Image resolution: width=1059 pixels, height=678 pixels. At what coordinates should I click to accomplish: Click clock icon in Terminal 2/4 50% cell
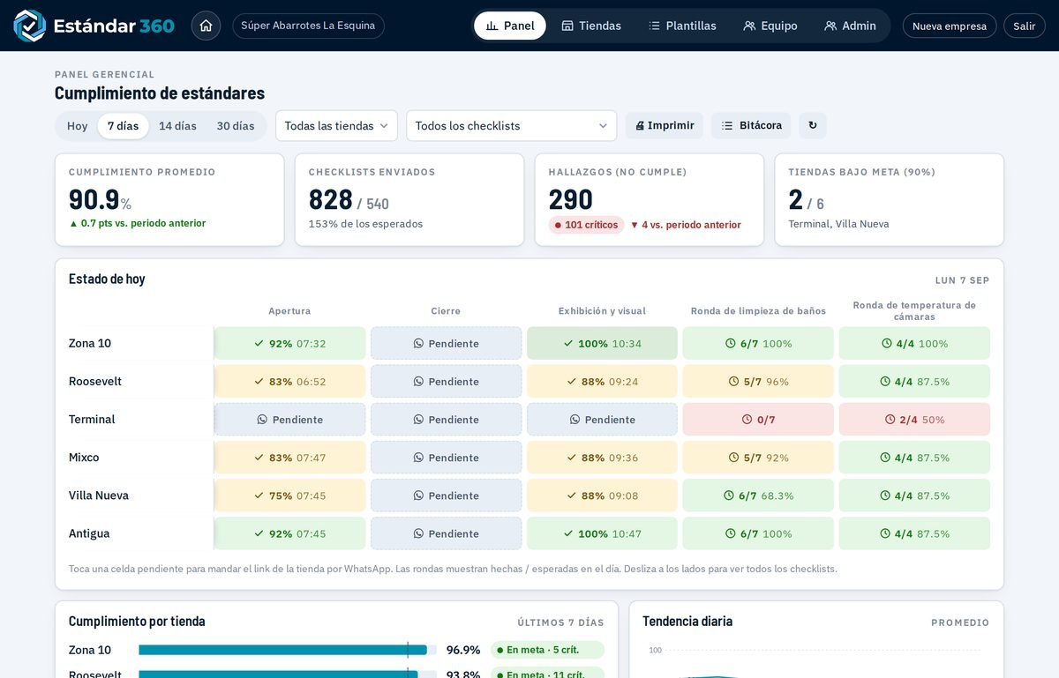(x=890, y=420)
